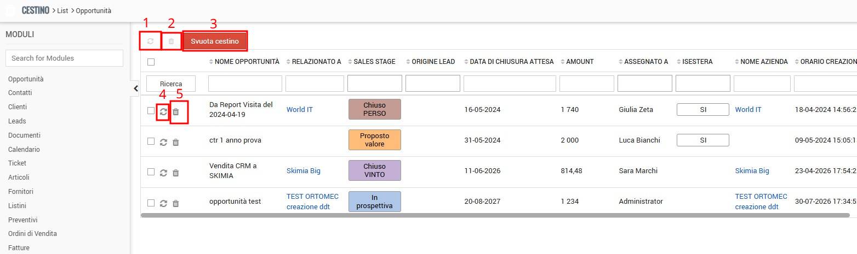Open Skimia Big link in Nome Azienda
Viewport: 857px width, 254px height.
click(752, 171)
